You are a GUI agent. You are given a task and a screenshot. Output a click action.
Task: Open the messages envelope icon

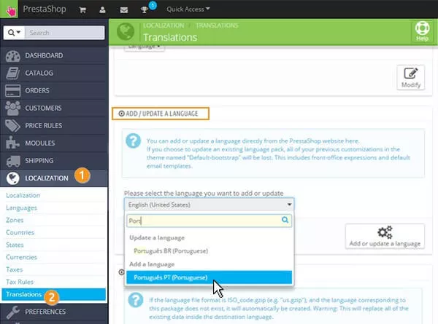pyautogui.click(x=124, y=10)
